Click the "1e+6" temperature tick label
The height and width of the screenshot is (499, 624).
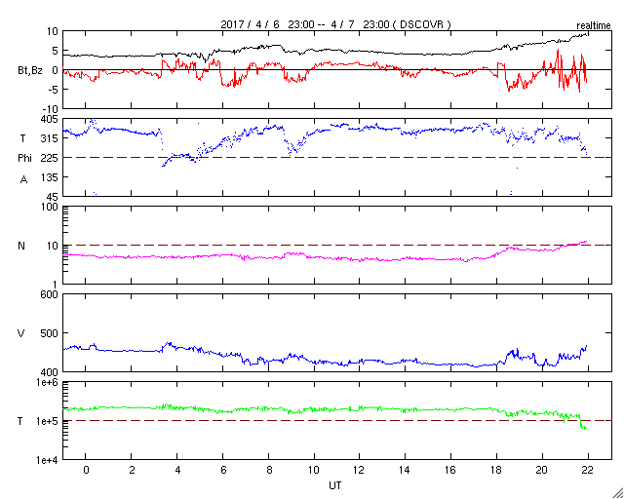click(x=47, y=383)
